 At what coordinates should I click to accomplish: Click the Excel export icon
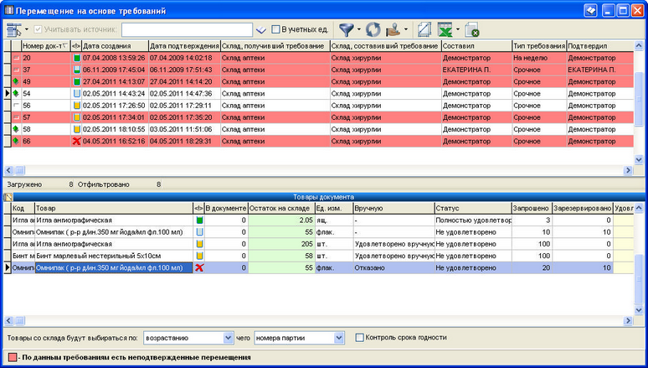point(445,29)
